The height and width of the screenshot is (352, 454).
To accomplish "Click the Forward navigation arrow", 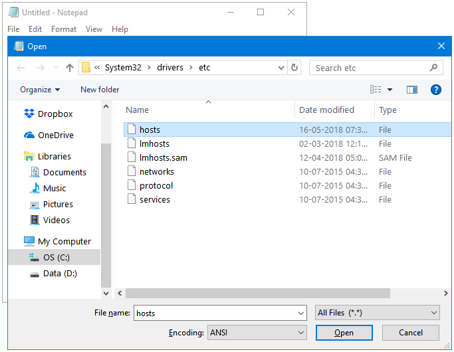I will click(41, 68).
